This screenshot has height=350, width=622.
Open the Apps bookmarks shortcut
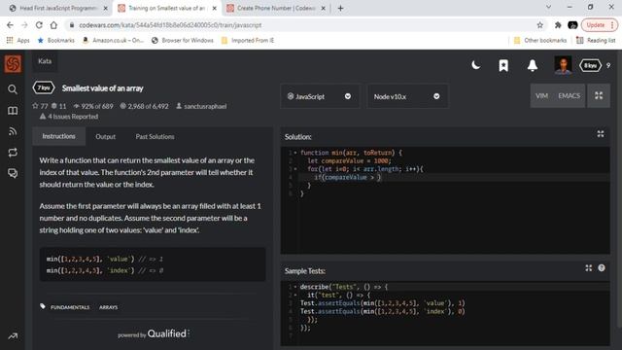pyautogui.click(x=18, y=40)
